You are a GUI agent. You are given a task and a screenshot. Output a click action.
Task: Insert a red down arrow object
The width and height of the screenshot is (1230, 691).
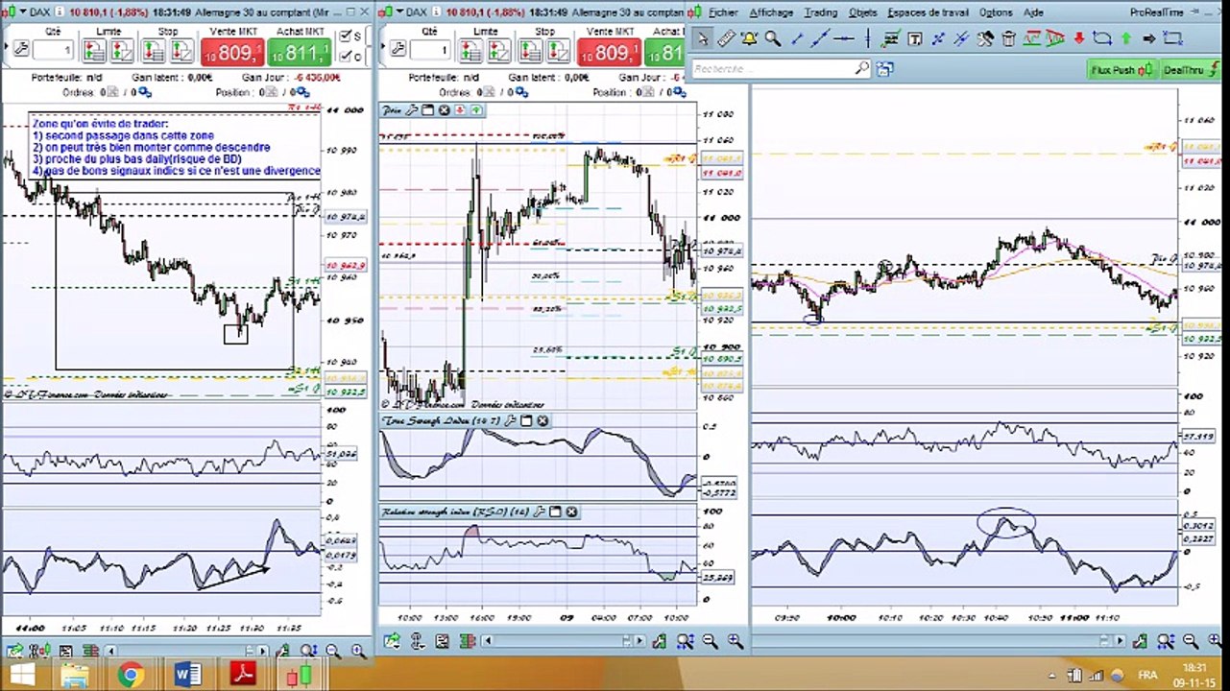1079,38
